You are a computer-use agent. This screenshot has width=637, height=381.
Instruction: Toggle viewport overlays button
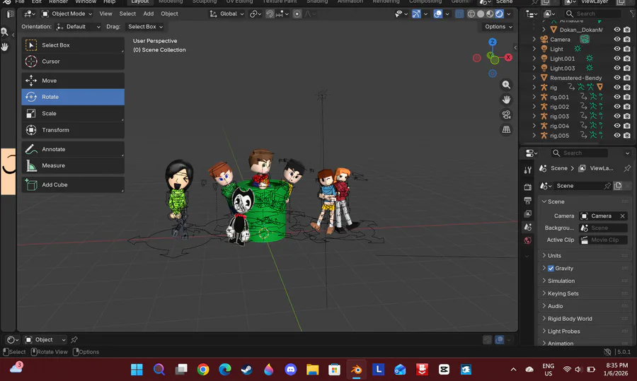[x=438, y=14]
